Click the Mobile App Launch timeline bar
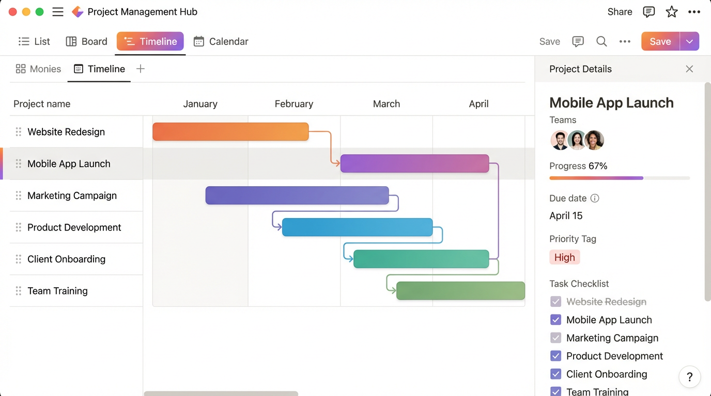Image resolution: width=711 pixels, height=396 pixels. tap(414, 163)
